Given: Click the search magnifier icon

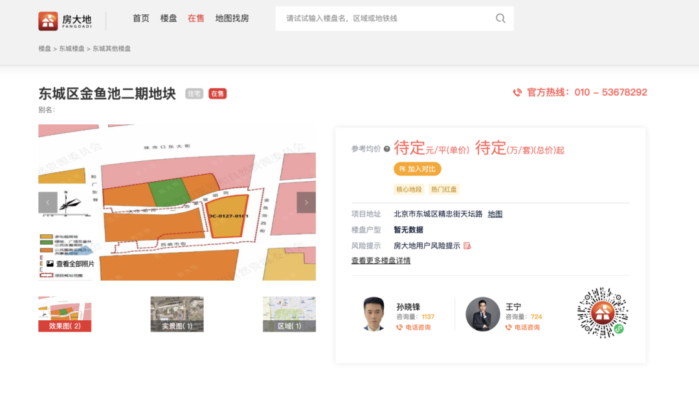Looking at the screenshot, I should [x=500, y=18].
